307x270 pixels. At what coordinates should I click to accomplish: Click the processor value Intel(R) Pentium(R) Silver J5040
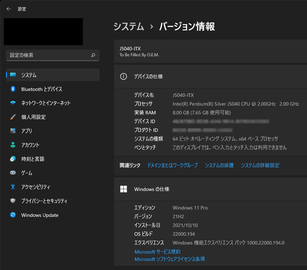pos(236,104)
